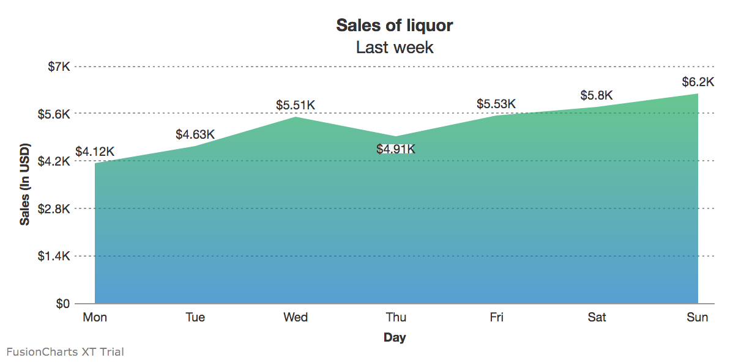The width and height of the screenshot is (733, 363).
Task: Click the Sales (In USD) axis title
Action: click(x=25, y=185)
